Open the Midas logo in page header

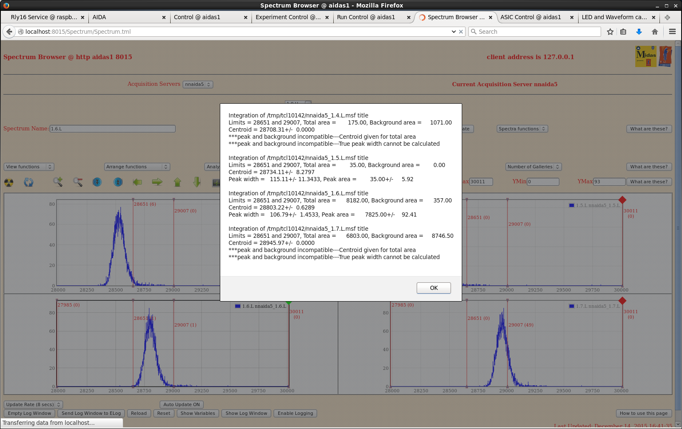645,57
